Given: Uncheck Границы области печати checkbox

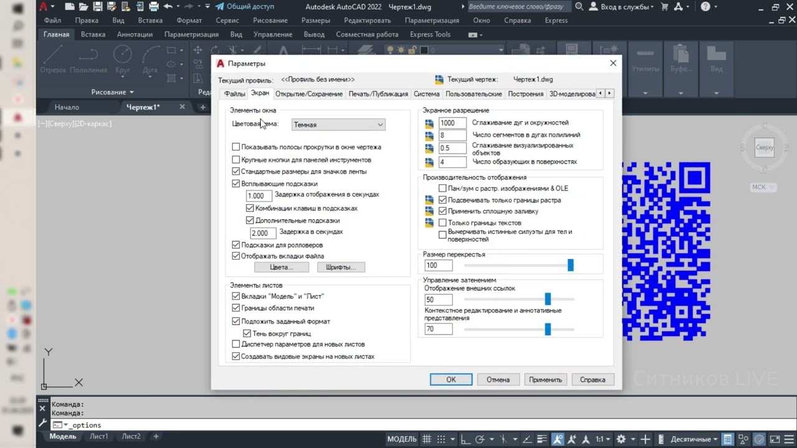Looking at the screenshot, I should pyautogui.click(x=236, y=308).
